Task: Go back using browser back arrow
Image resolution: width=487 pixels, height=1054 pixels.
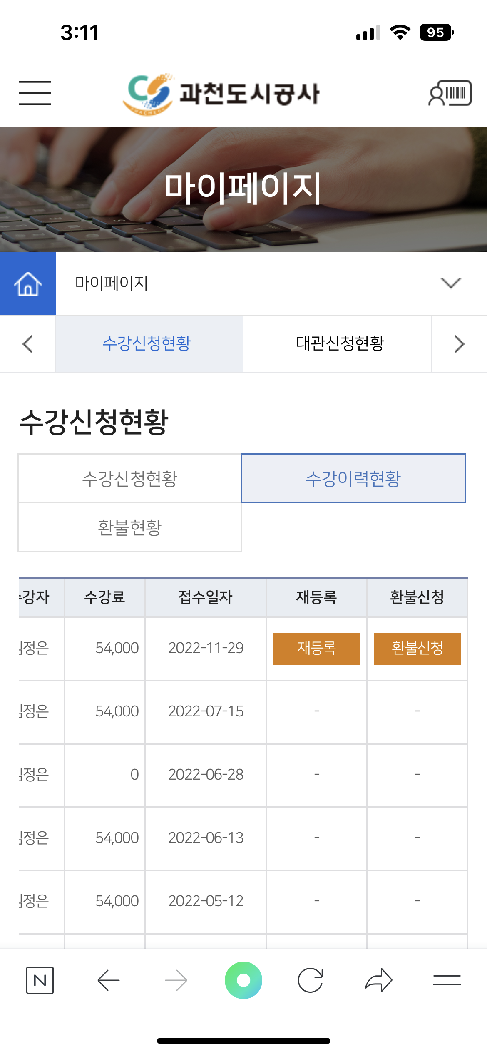Action: pyautogui.click(x=109, y=980)
